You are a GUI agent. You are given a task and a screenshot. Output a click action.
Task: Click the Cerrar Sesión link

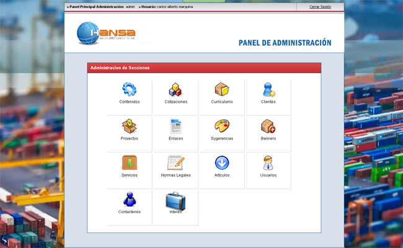[x=320, y=7]
